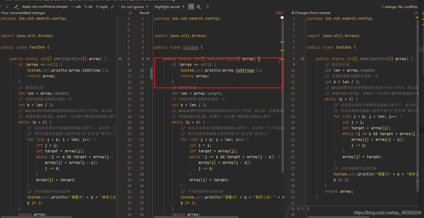
Task: Click 'k /= 2;' in Result pane
Action: tap(188, 203)
